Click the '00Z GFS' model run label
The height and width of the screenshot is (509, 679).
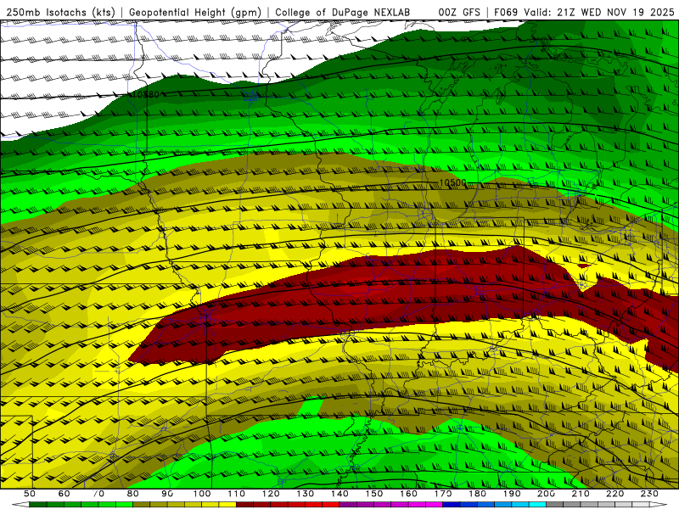pos(459,13)
